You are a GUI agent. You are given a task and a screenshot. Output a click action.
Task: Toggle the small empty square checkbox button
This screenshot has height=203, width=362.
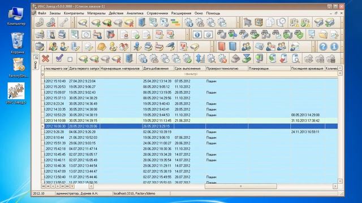pos(70,59)
